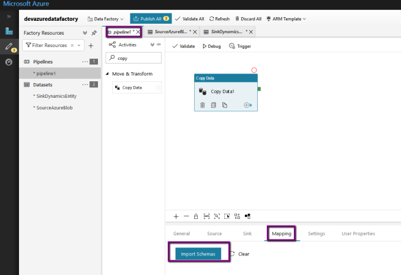Pin the Factory Resources panel
This screenshot has height=275, width=401.
[x=94, y=33]
